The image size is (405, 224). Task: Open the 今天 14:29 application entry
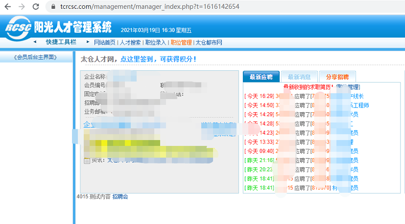301,115
